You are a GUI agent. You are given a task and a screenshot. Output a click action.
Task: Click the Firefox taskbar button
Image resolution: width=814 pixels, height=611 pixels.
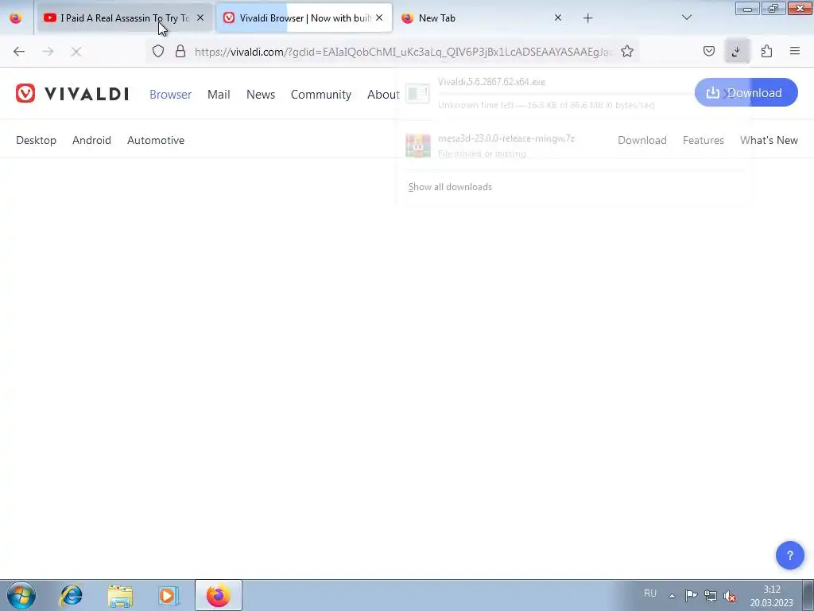coord(219,595)
